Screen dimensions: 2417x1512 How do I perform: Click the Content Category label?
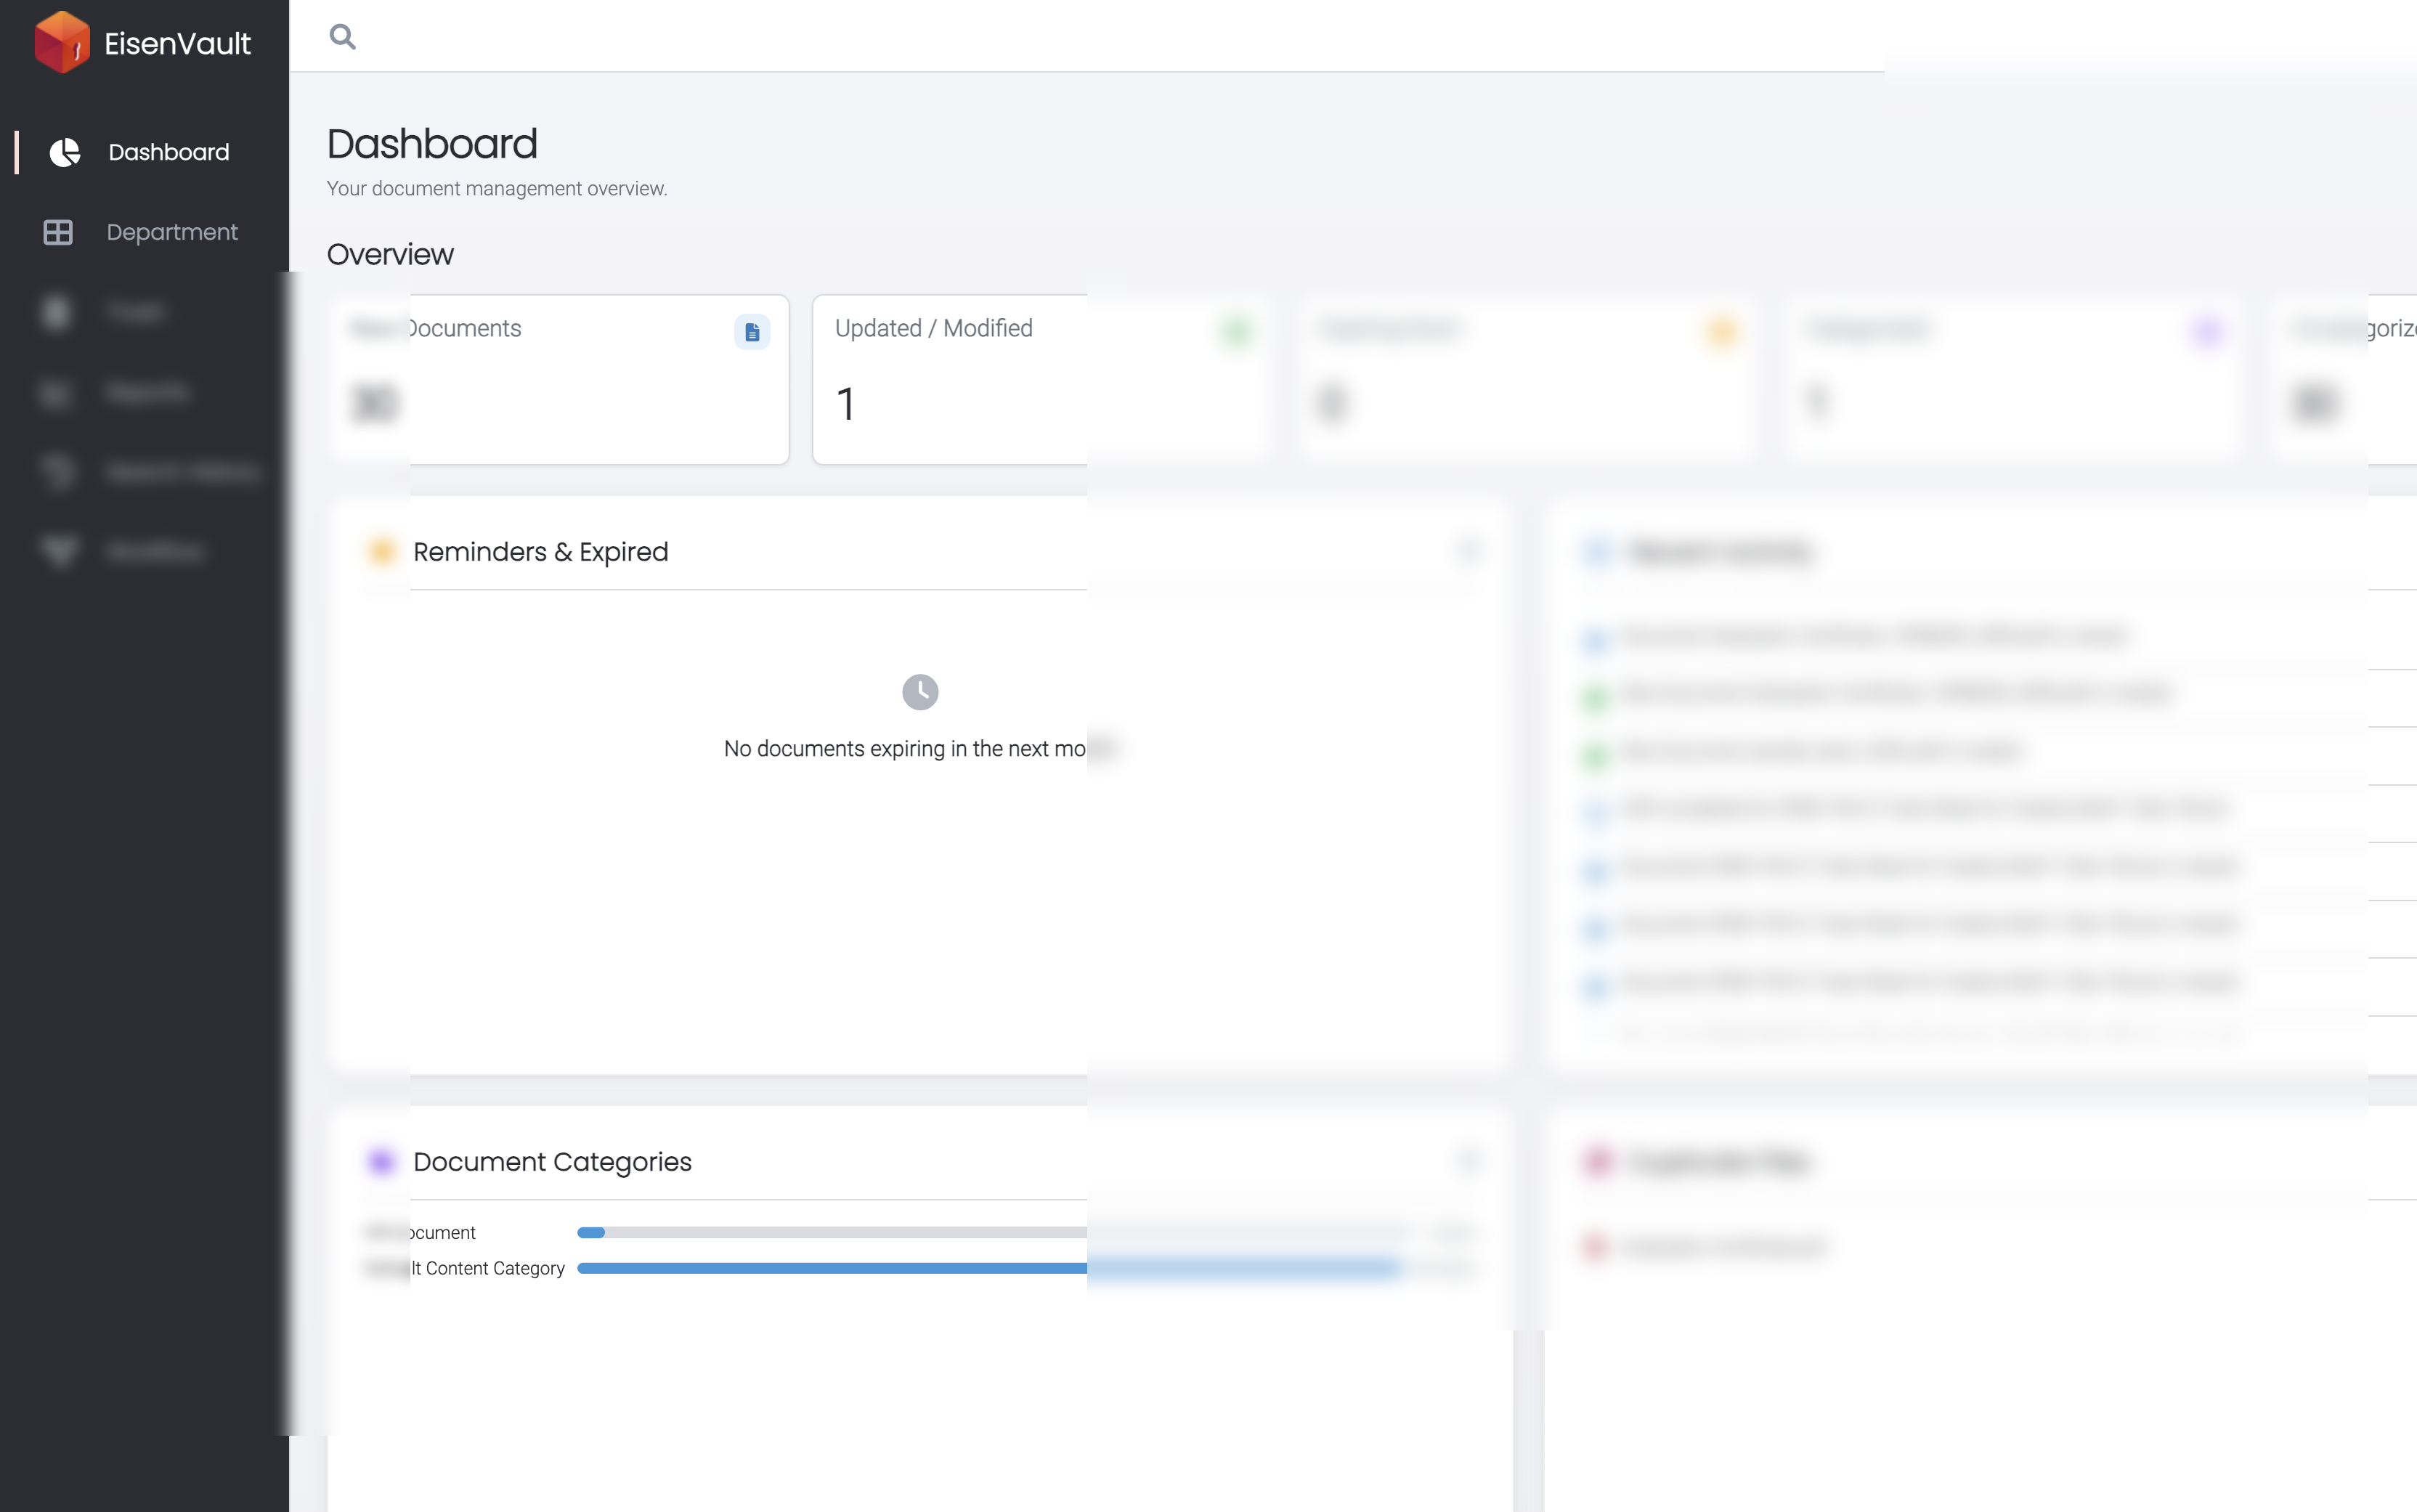point(466,1268)
